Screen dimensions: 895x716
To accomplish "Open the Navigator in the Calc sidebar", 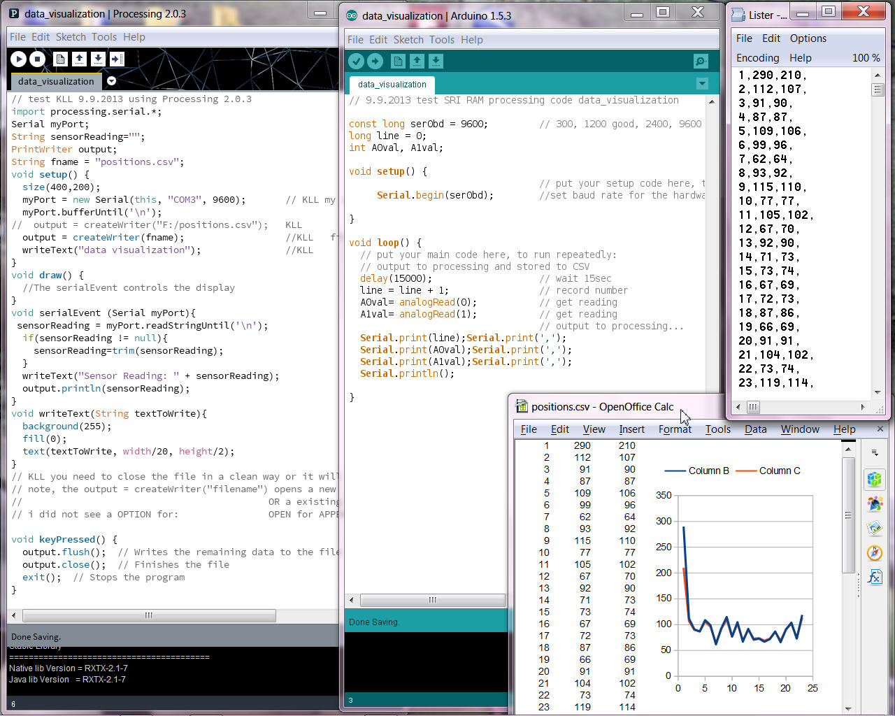I will [x=875, y=552].
